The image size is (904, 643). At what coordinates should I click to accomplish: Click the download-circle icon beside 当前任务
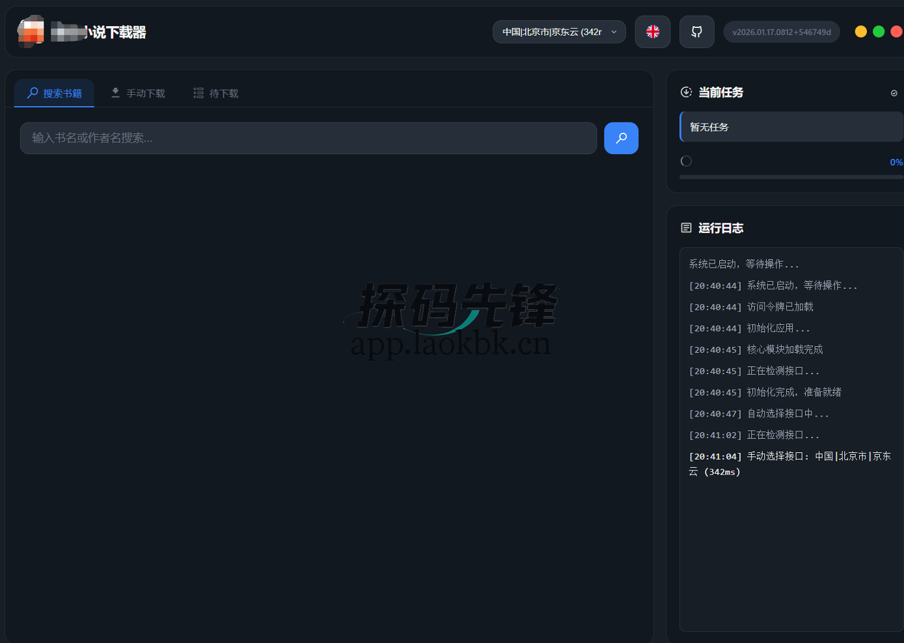click(686, 92)
